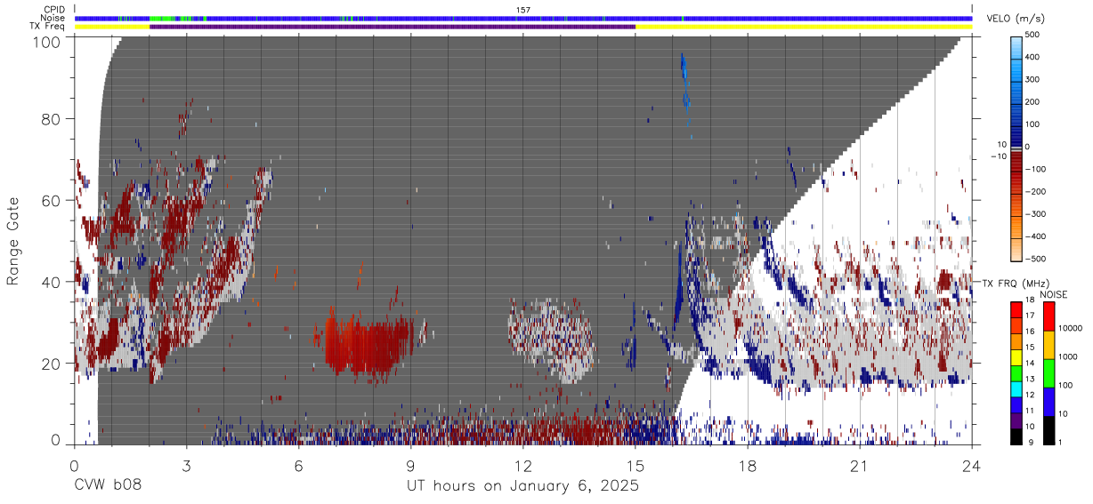Click the y-axis tick label 60

point(51,201)
